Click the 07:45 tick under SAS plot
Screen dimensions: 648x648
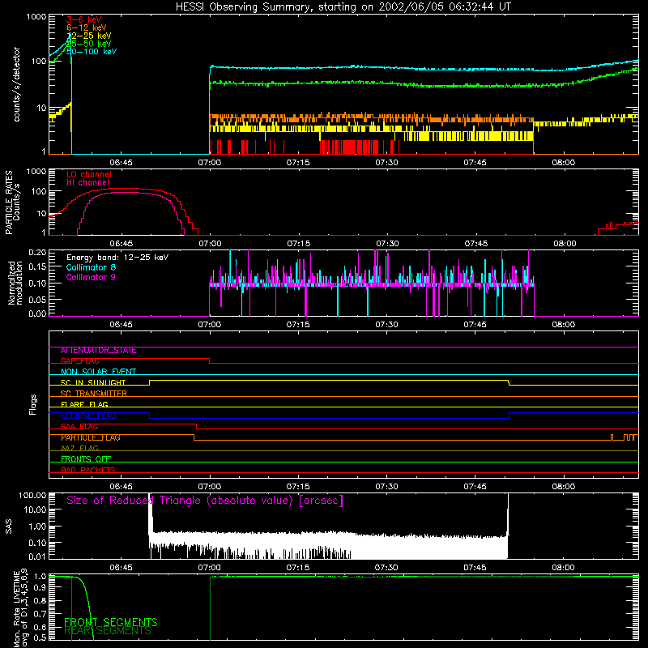pos(475,568)
